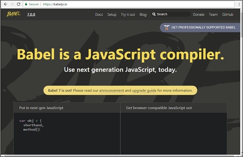Click the Donate link
This screenshot has height=157, width=243.
click(198, 15)
